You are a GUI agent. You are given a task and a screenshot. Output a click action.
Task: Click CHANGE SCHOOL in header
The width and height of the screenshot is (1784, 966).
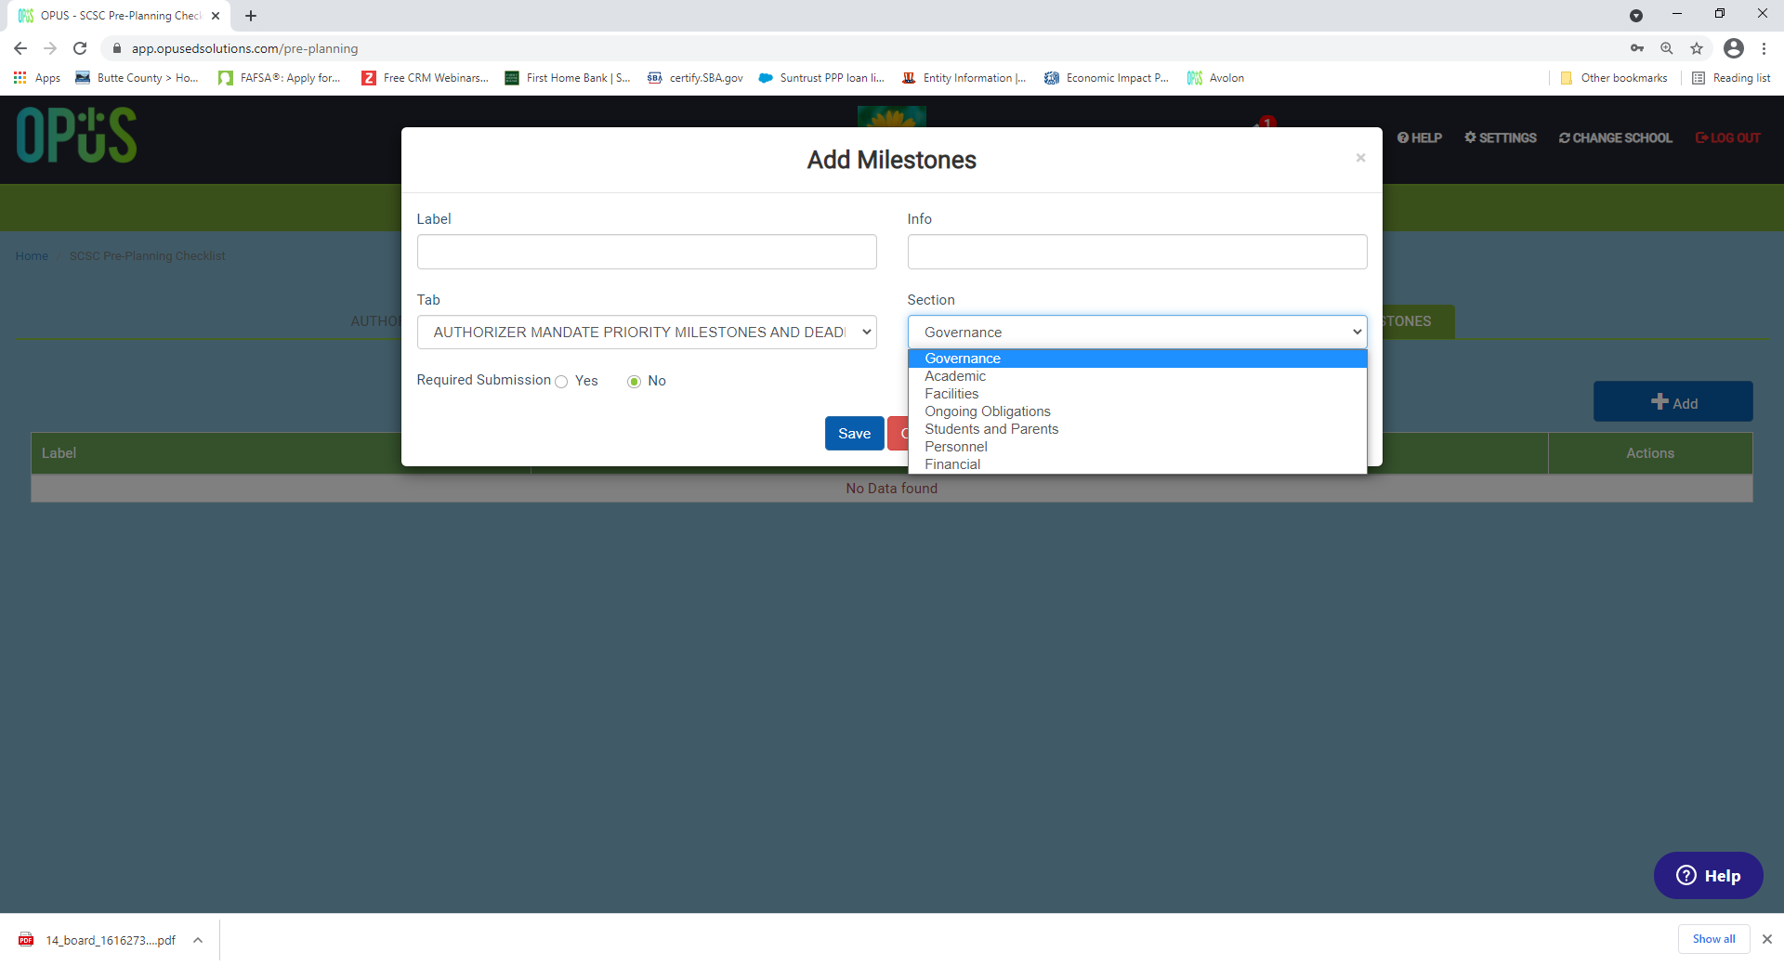point(1616,137)
